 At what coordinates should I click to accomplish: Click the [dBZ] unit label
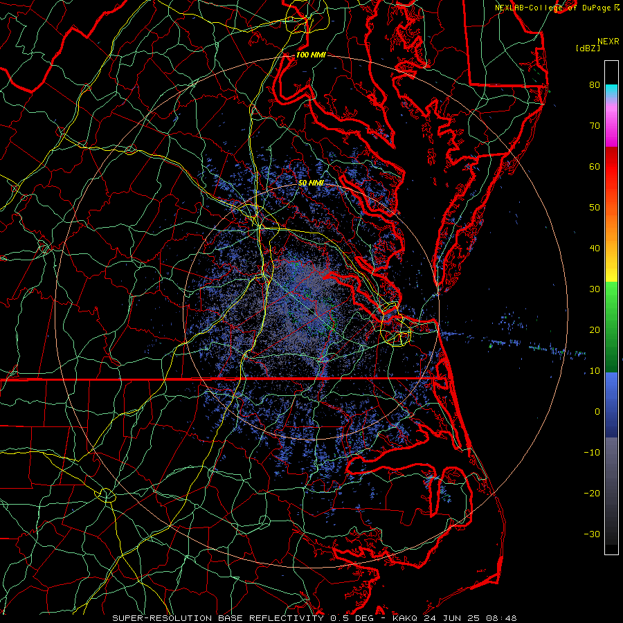click(588, 48)
